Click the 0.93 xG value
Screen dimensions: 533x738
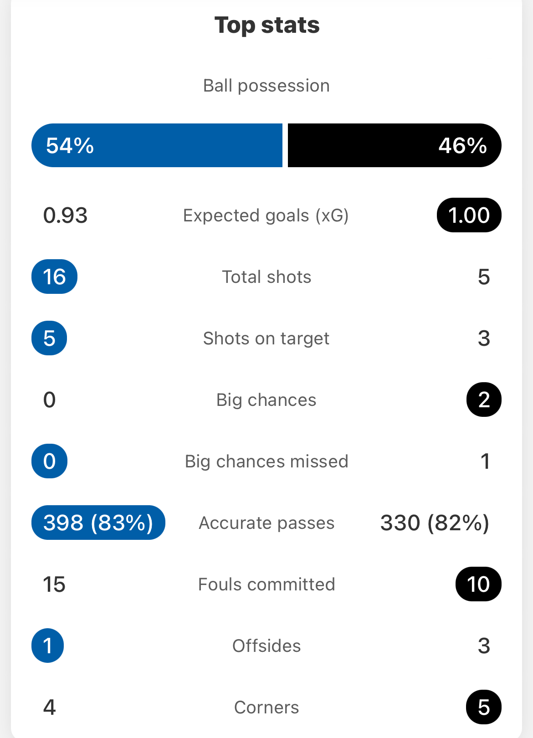coord(65,215)
